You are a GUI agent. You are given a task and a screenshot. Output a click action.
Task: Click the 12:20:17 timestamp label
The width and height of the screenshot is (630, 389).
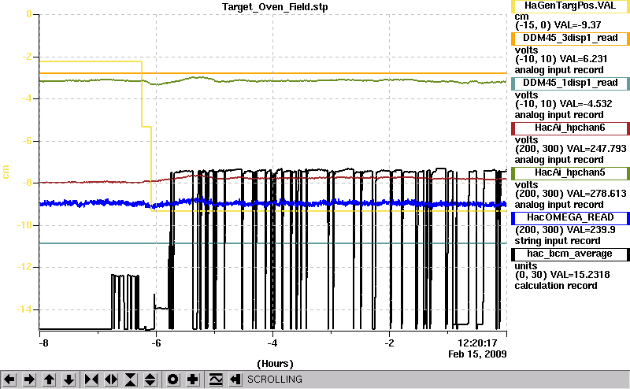[477, 343]
